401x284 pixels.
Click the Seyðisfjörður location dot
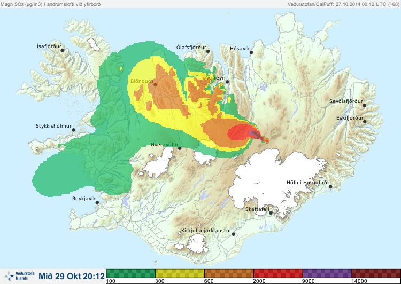(x=365, y=105)
